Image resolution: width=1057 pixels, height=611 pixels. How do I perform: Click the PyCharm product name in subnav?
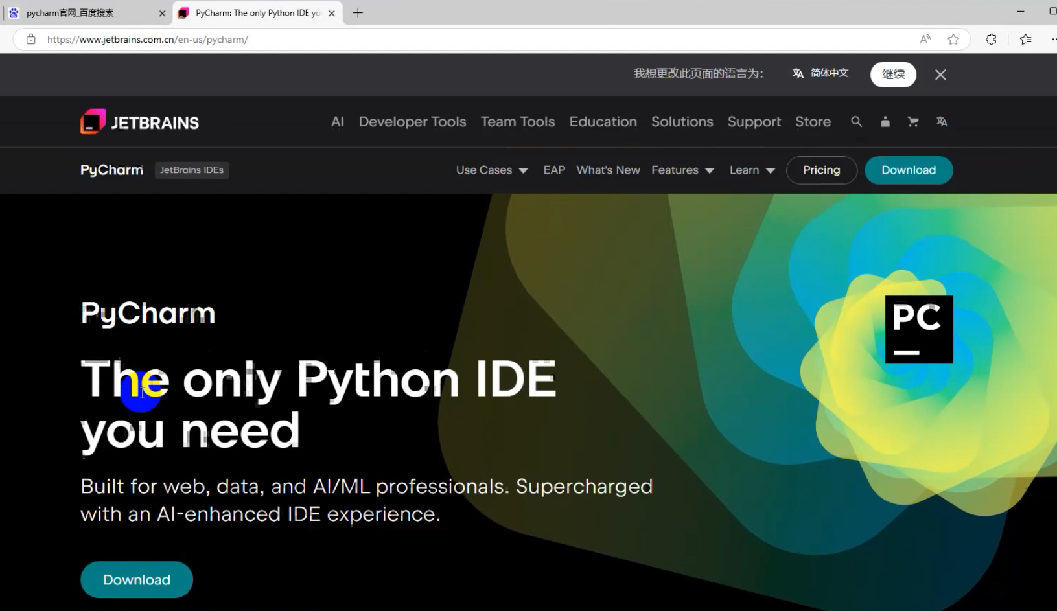coord(111,170)
